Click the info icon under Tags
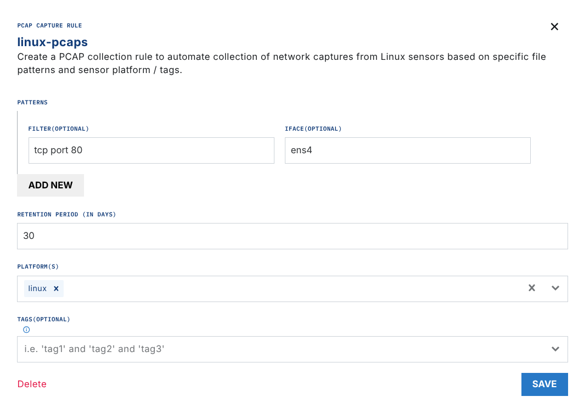Screen dimensions: 584x413 click(26, 330)
